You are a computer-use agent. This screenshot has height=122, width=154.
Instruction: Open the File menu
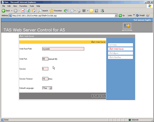coord(4,6)
